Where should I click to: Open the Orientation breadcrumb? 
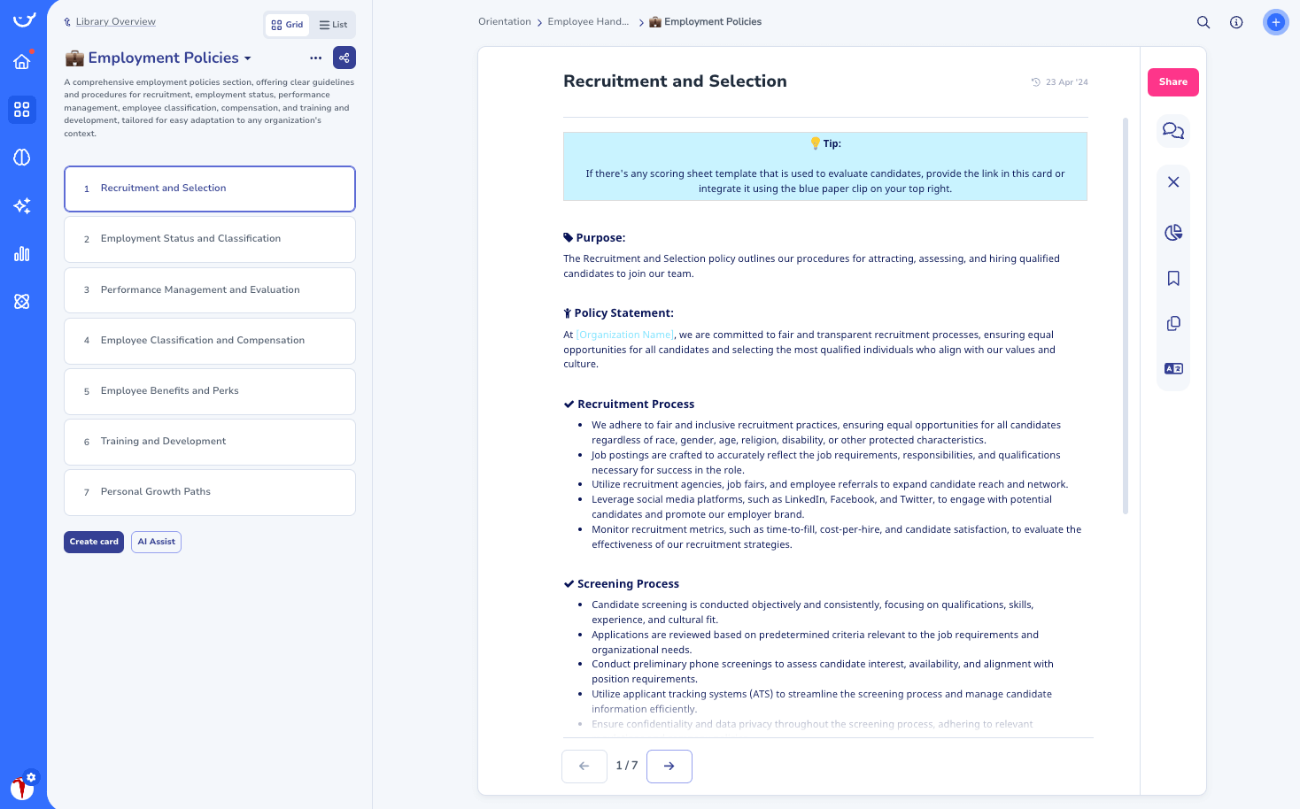point(504,21)
